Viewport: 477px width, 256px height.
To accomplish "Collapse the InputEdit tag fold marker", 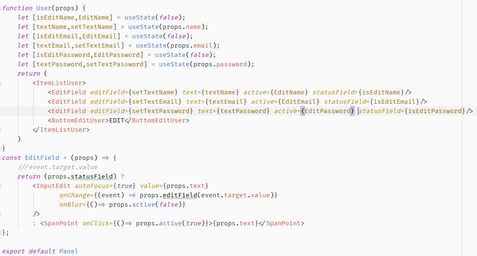I will coord(1,186).
